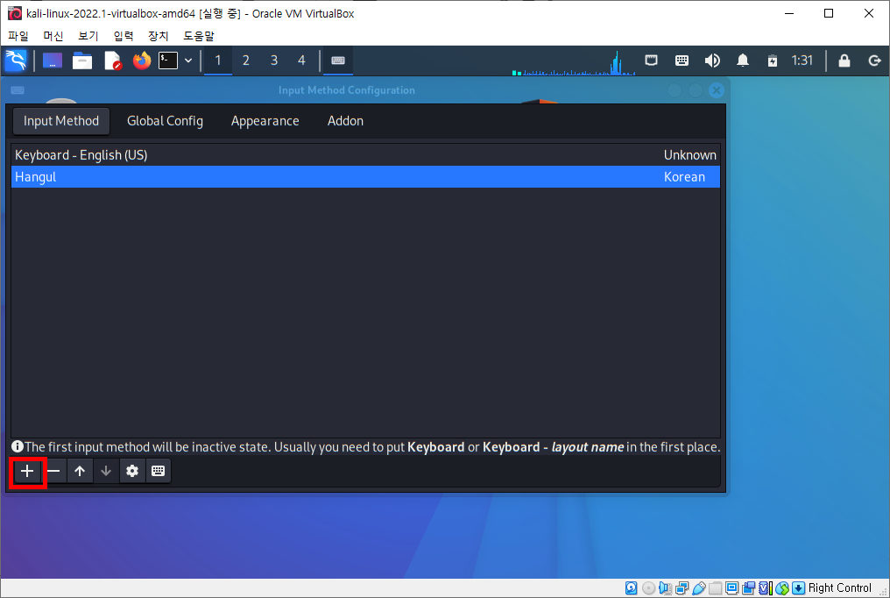The width and height of the screenshot is (890, 598).
Task: Click the CPU graph monitor in the panel
Action: click(573, 62)
